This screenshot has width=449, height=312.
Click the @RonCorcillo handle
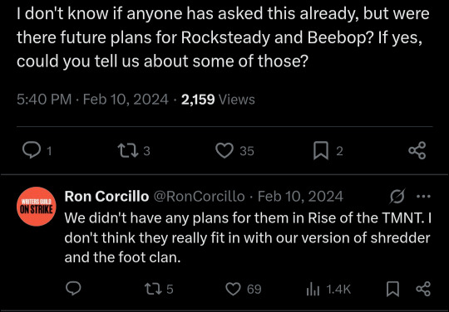coord(200,197)
